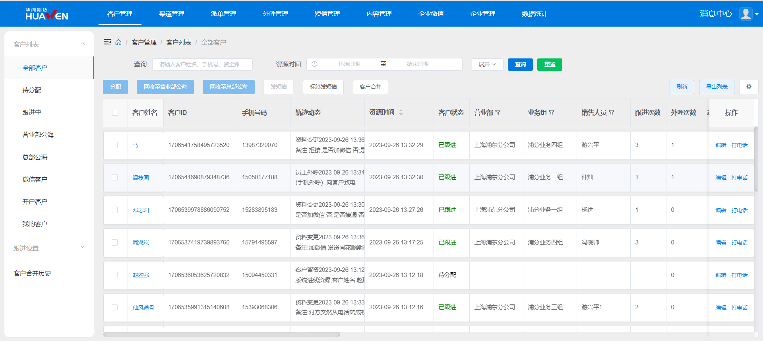This screenshot has width=763, height=341.
Task: Collapse sidebar with hamburger icon
Action: pos(107,42)
